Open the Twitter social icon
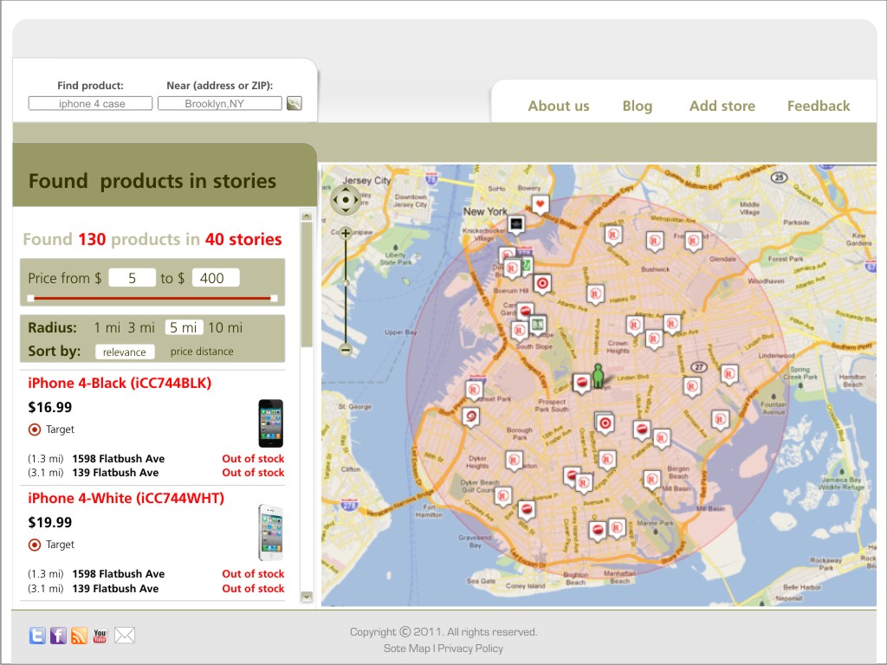Image resolution: width=887 pixels, height=665 pixels. 37,636
